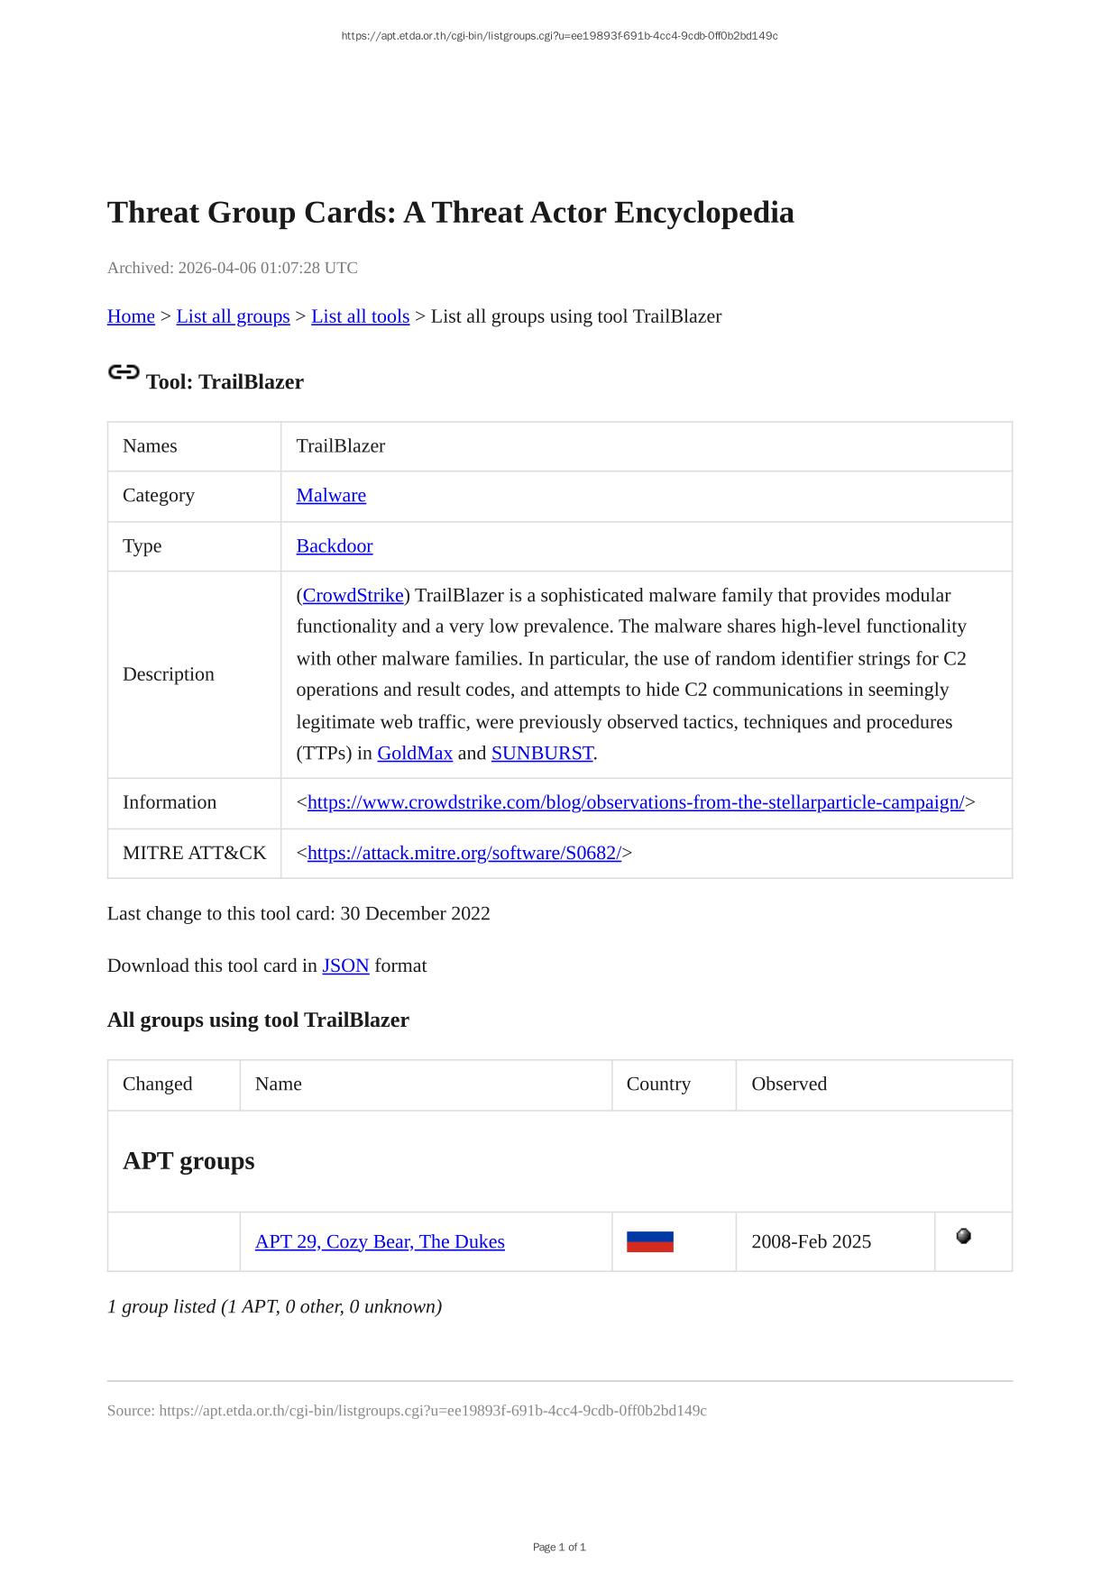Visit the CrowdStrike StellarParticle blog URL

pos(635,802)
